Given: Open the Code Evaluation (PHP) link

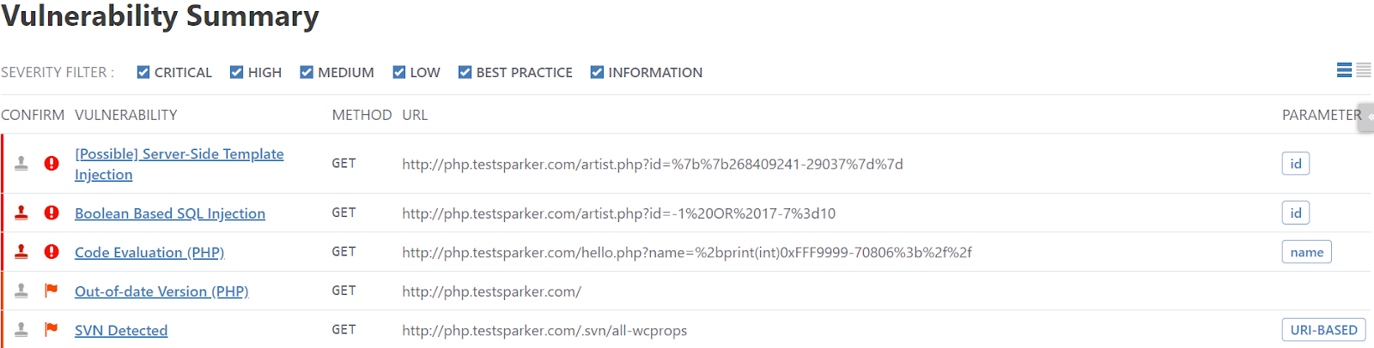Looking at the screenshot, I should [x=149, y=252].
